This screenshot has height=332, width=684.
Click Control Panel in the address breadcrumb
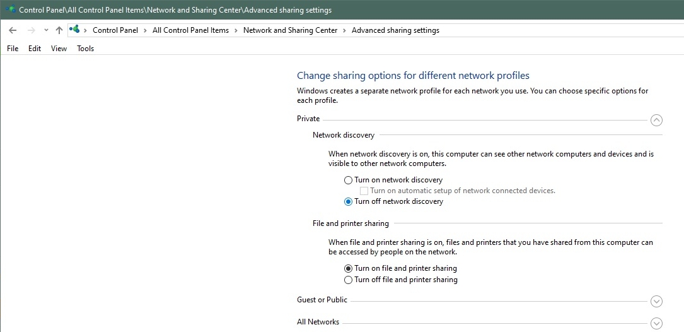pos(115,30)
